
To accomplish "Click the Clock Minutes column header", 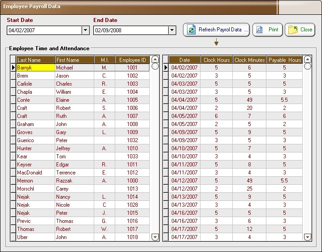I will 249,60.
